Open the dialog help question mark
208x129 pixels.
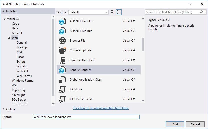(x=191, y=4)
